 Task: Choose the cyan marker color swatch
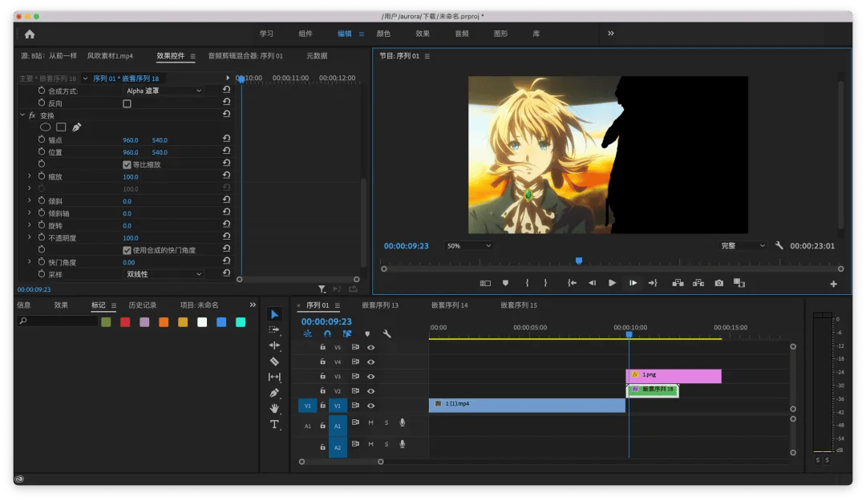[x=241, y=322]
